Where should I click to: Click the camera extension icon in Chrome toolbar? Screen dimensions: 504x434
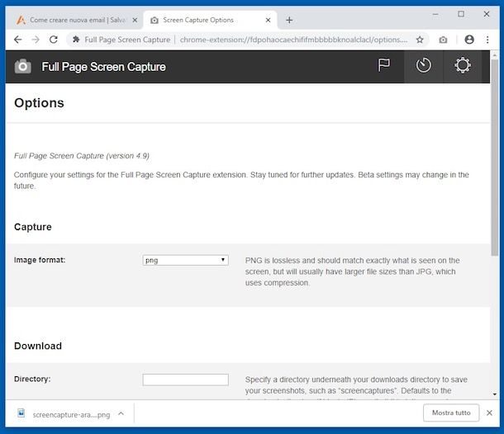(x=444, y=40)
